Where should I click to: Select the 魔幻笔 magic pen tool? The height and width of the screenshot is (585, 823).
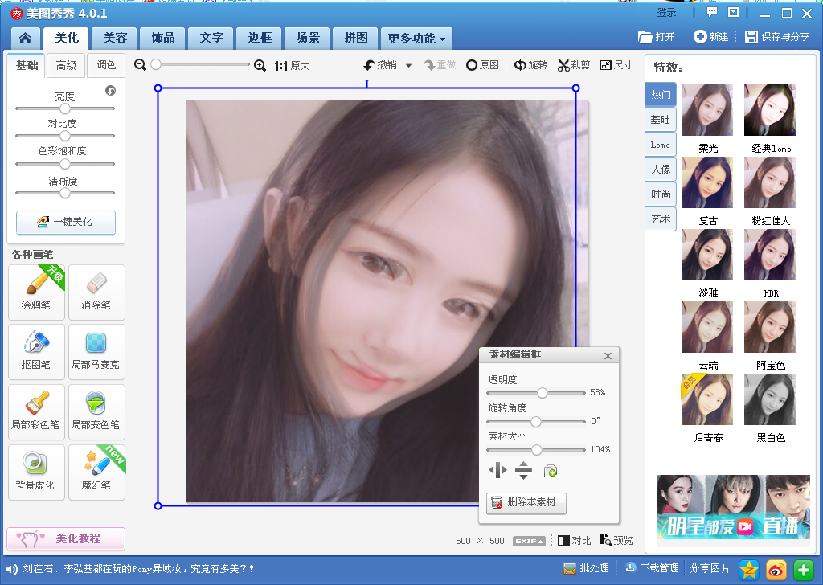(x=96, y=472)
